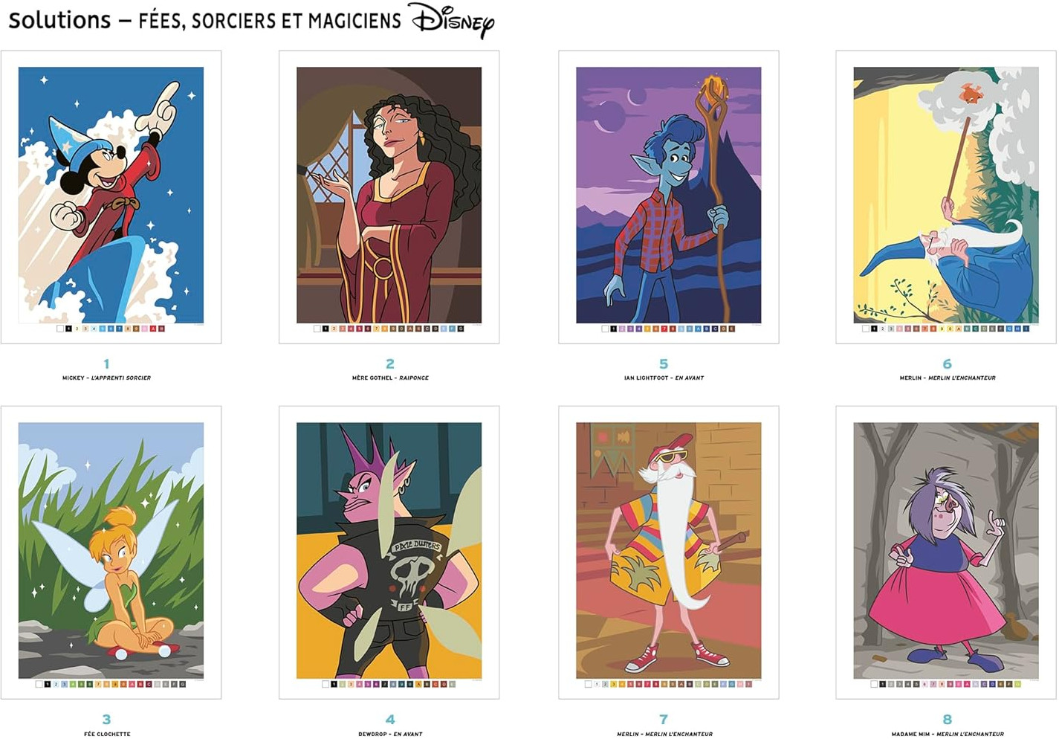The image size is (1059, 739).
Task: Click the caption Fée Clochette
Action: pos(107,734)
